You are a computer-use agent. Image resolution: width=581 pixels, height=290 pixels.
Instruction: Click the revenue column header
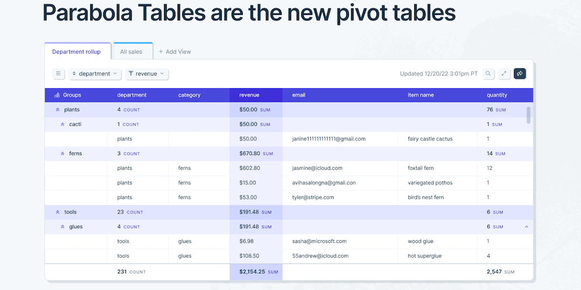coord(250,95)
